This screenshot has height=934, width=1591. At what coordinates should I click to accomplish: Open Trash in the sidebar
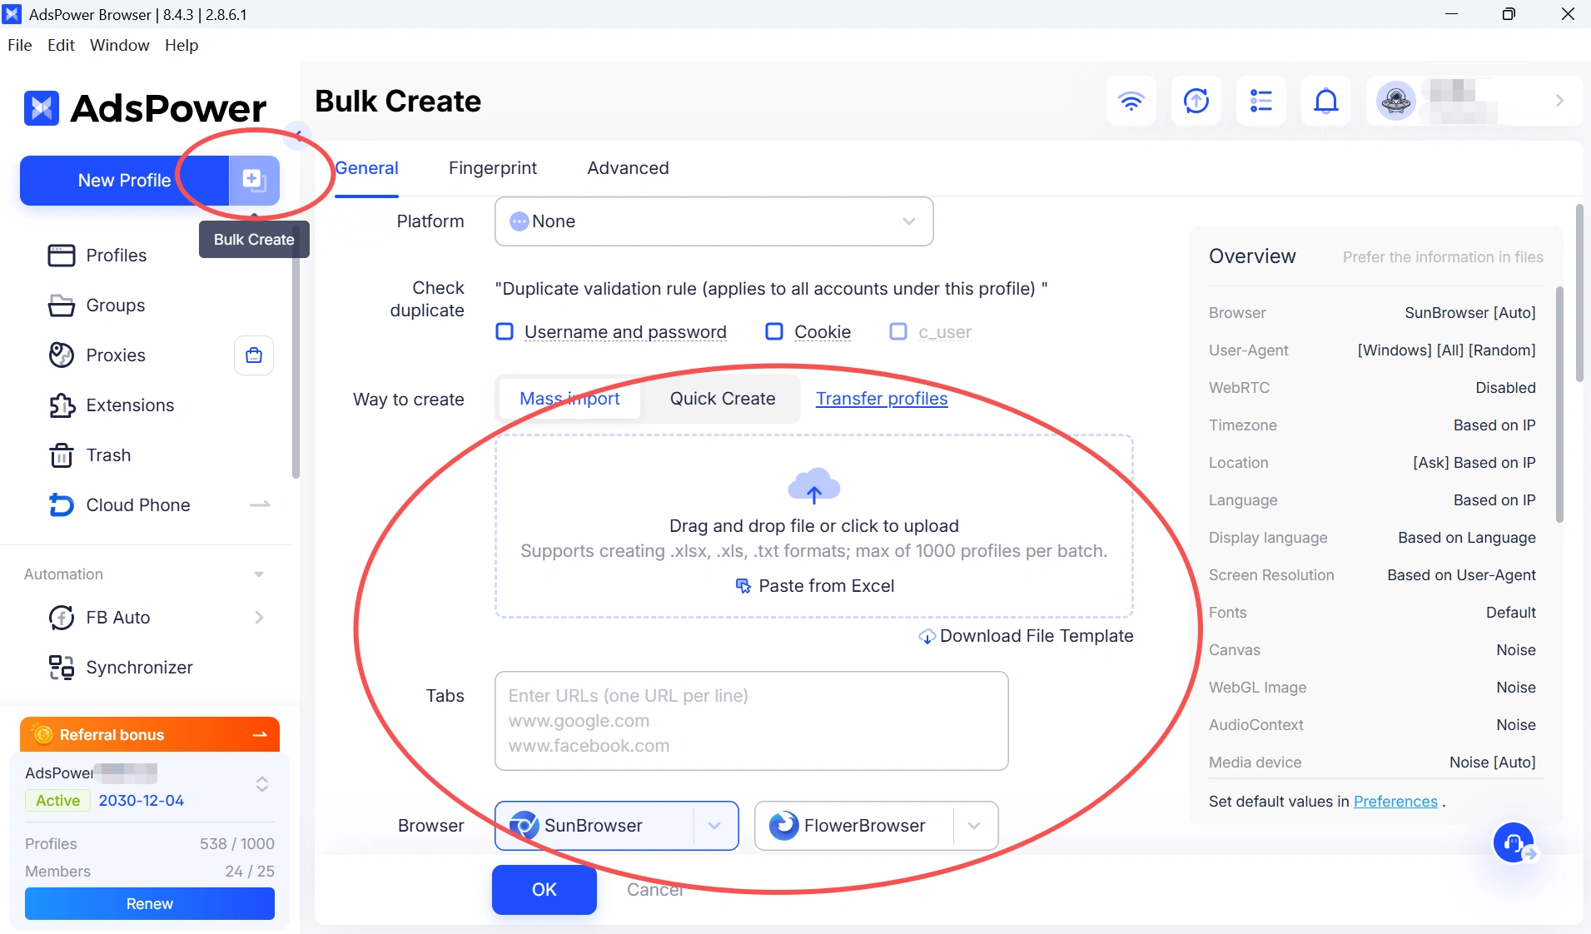coord(108,455)
